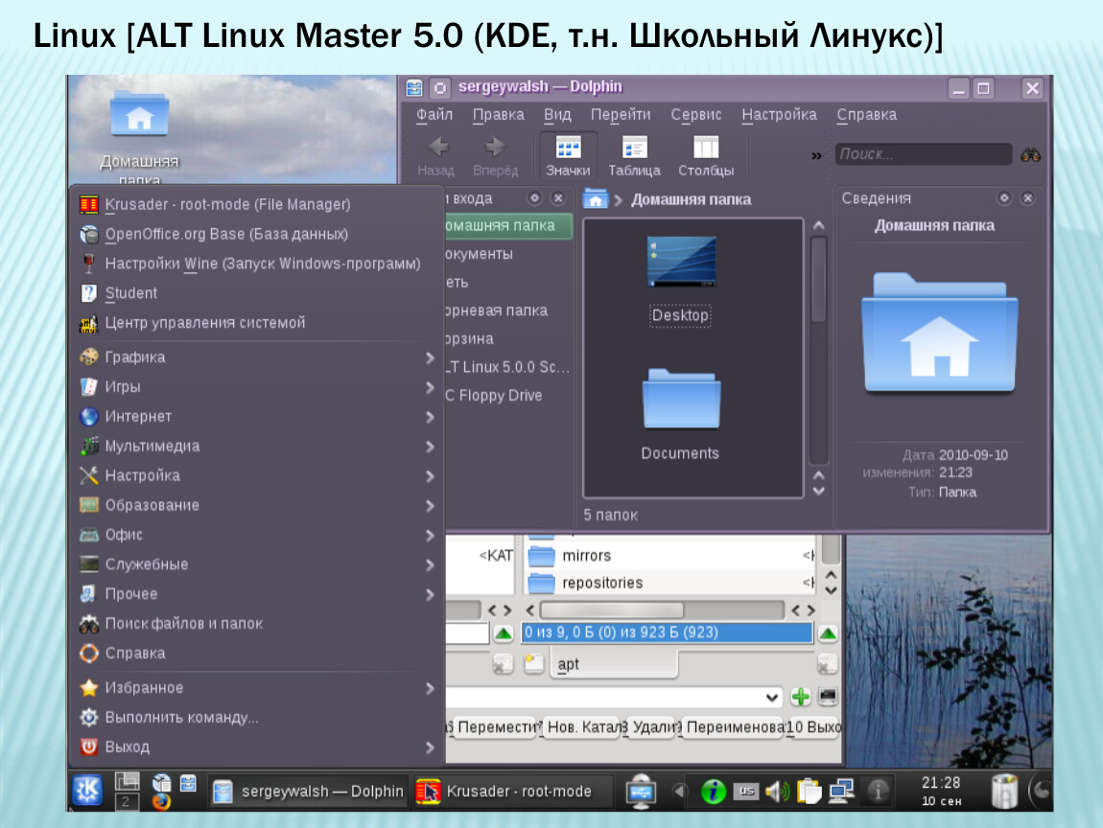The height and width of the screenshot is (828, 1103).
Task: Click the Klipper clipboard tray icon
Action: tap(809, 792)
